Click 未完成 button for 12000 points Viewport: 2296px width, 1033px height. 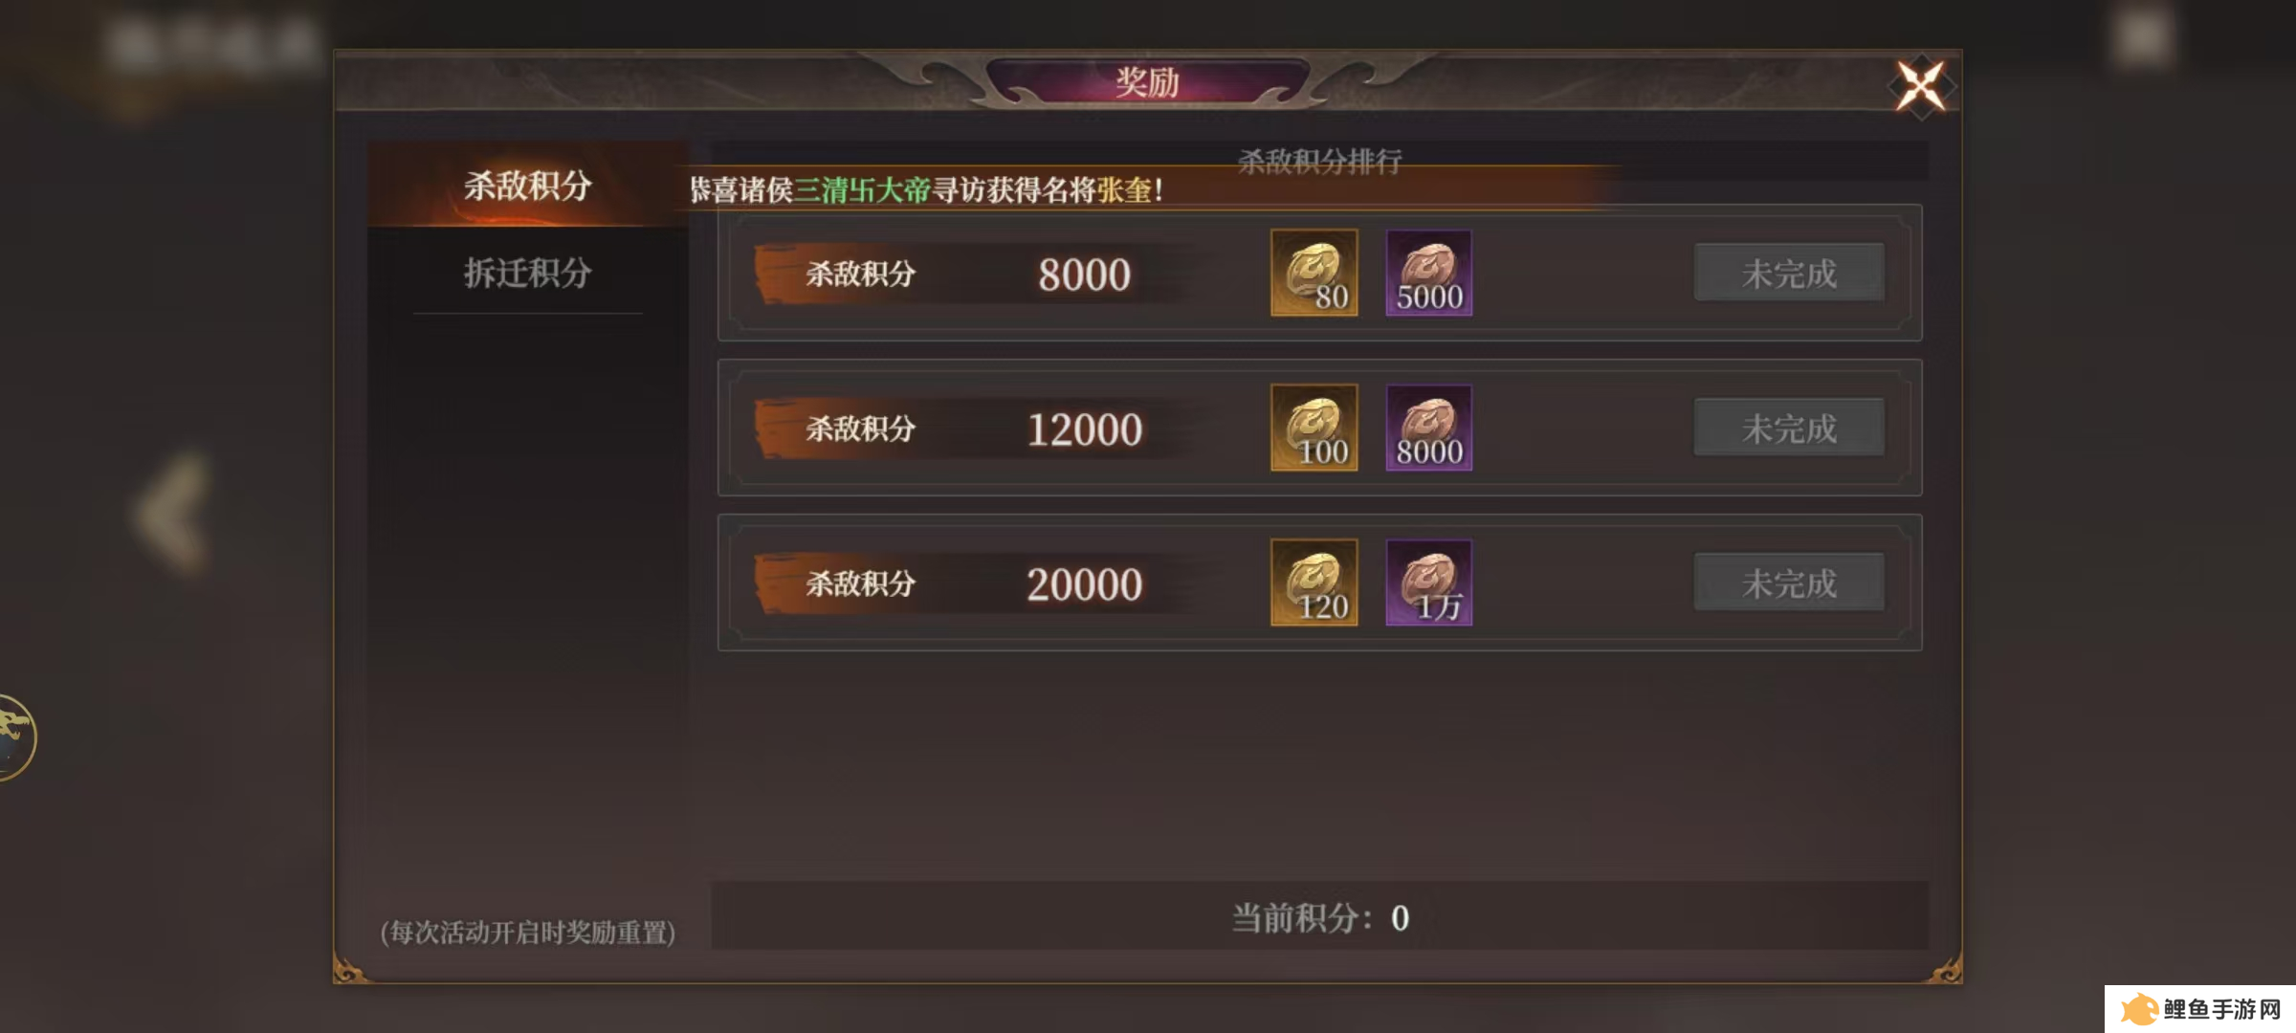click(1789, 429)
